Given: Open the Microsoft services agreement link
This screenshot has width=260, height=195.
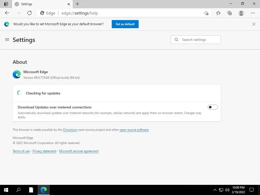Looking at the screenshot, I should click(x=79, y=151).
